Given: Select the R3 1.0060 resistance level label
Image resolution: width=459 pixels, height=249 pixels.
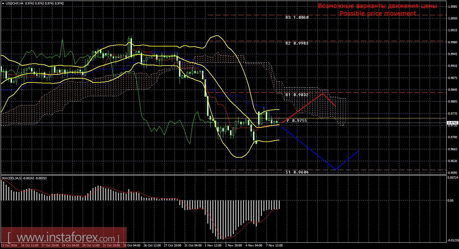Looking at the screenshot, I should pyautogui.click(x=297, y=18).
